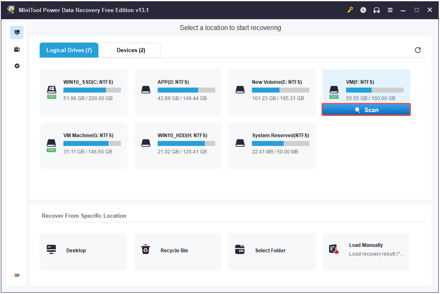The image size is (440, 294).
Task: Switch to Devices (2) tab
Action: (131, 50)
